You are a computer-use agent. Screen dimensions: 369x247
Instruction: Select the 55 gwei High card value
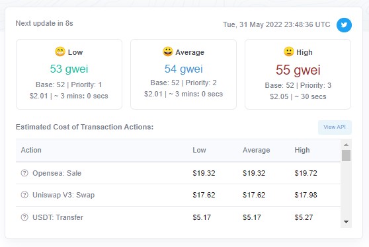coord(298,70)
